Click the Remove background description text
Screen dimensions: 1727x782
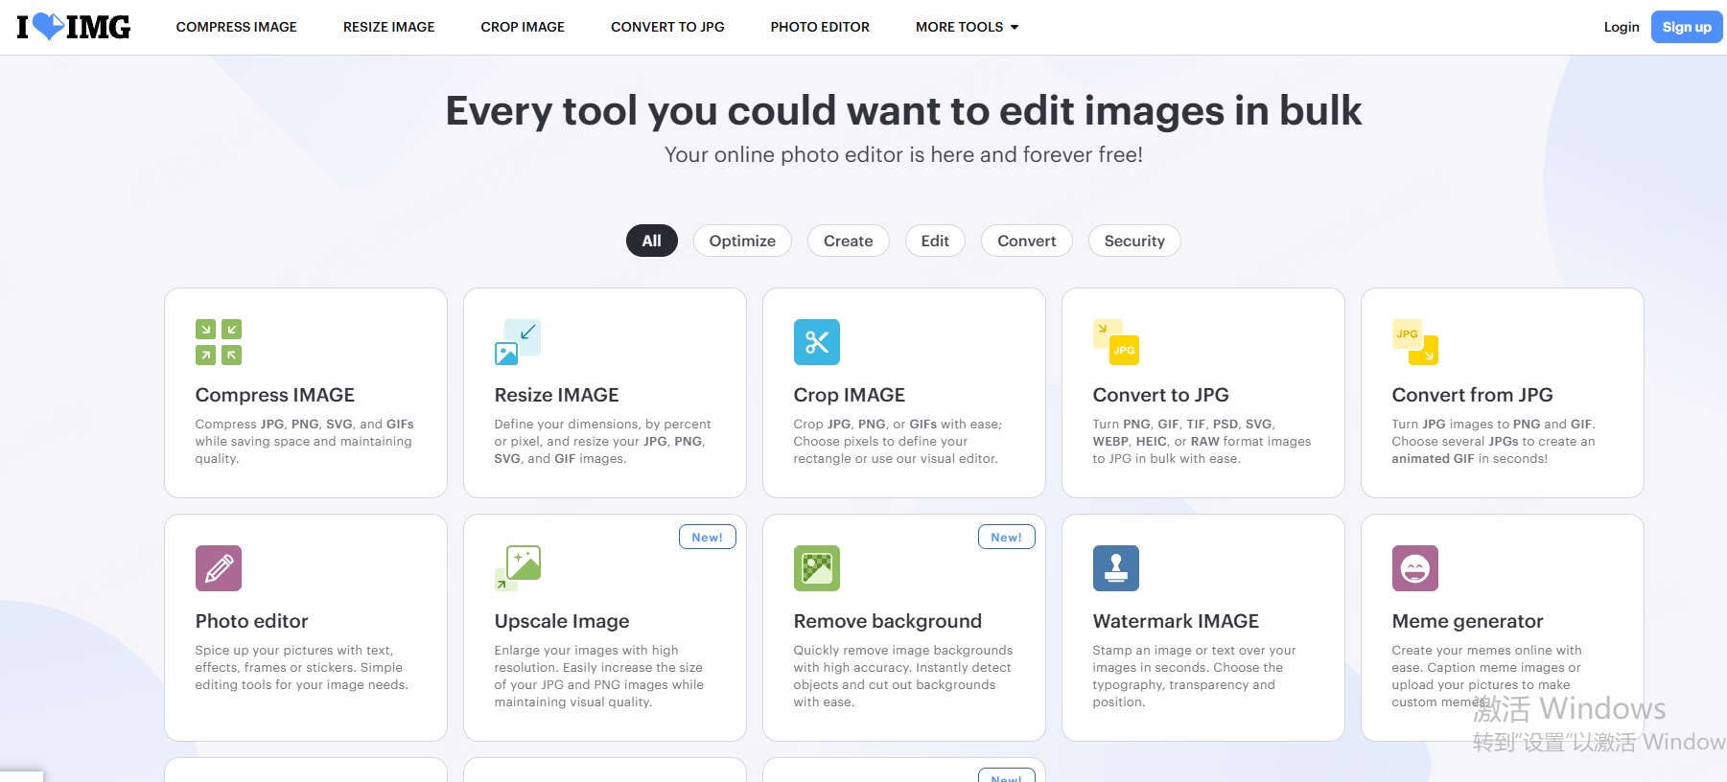903,677
